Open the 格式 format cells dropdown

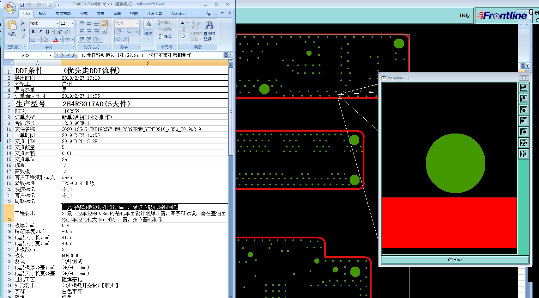tap(166, 36)
